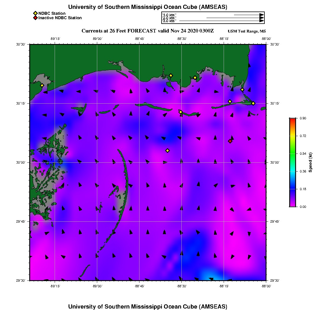This screenshot has height=310, width=325.
Task: Click the northernmost yellow station marker near 88°35'
Action: pyautogui.click(x=171, y=75)
